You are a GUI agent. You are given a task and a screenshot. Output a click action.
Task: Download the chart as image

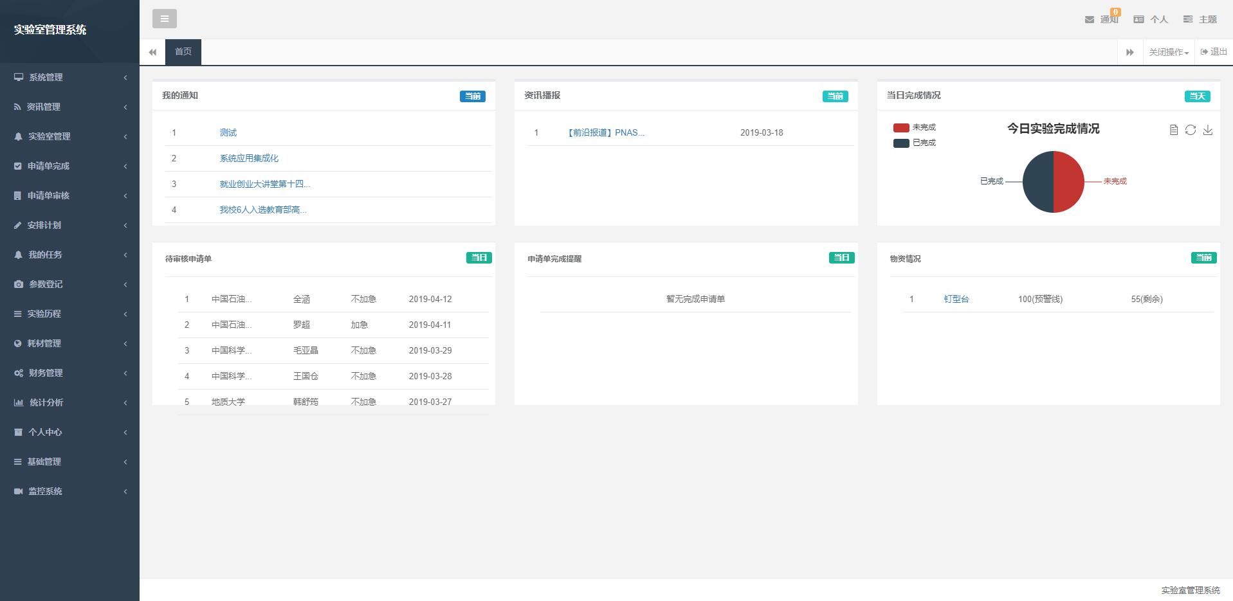tap(1208, 130)
